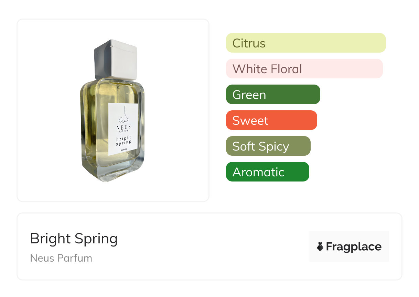Screen dimensions: 419x297
Task: Click the white label on the bottle
Action: [x=123, y=129]
